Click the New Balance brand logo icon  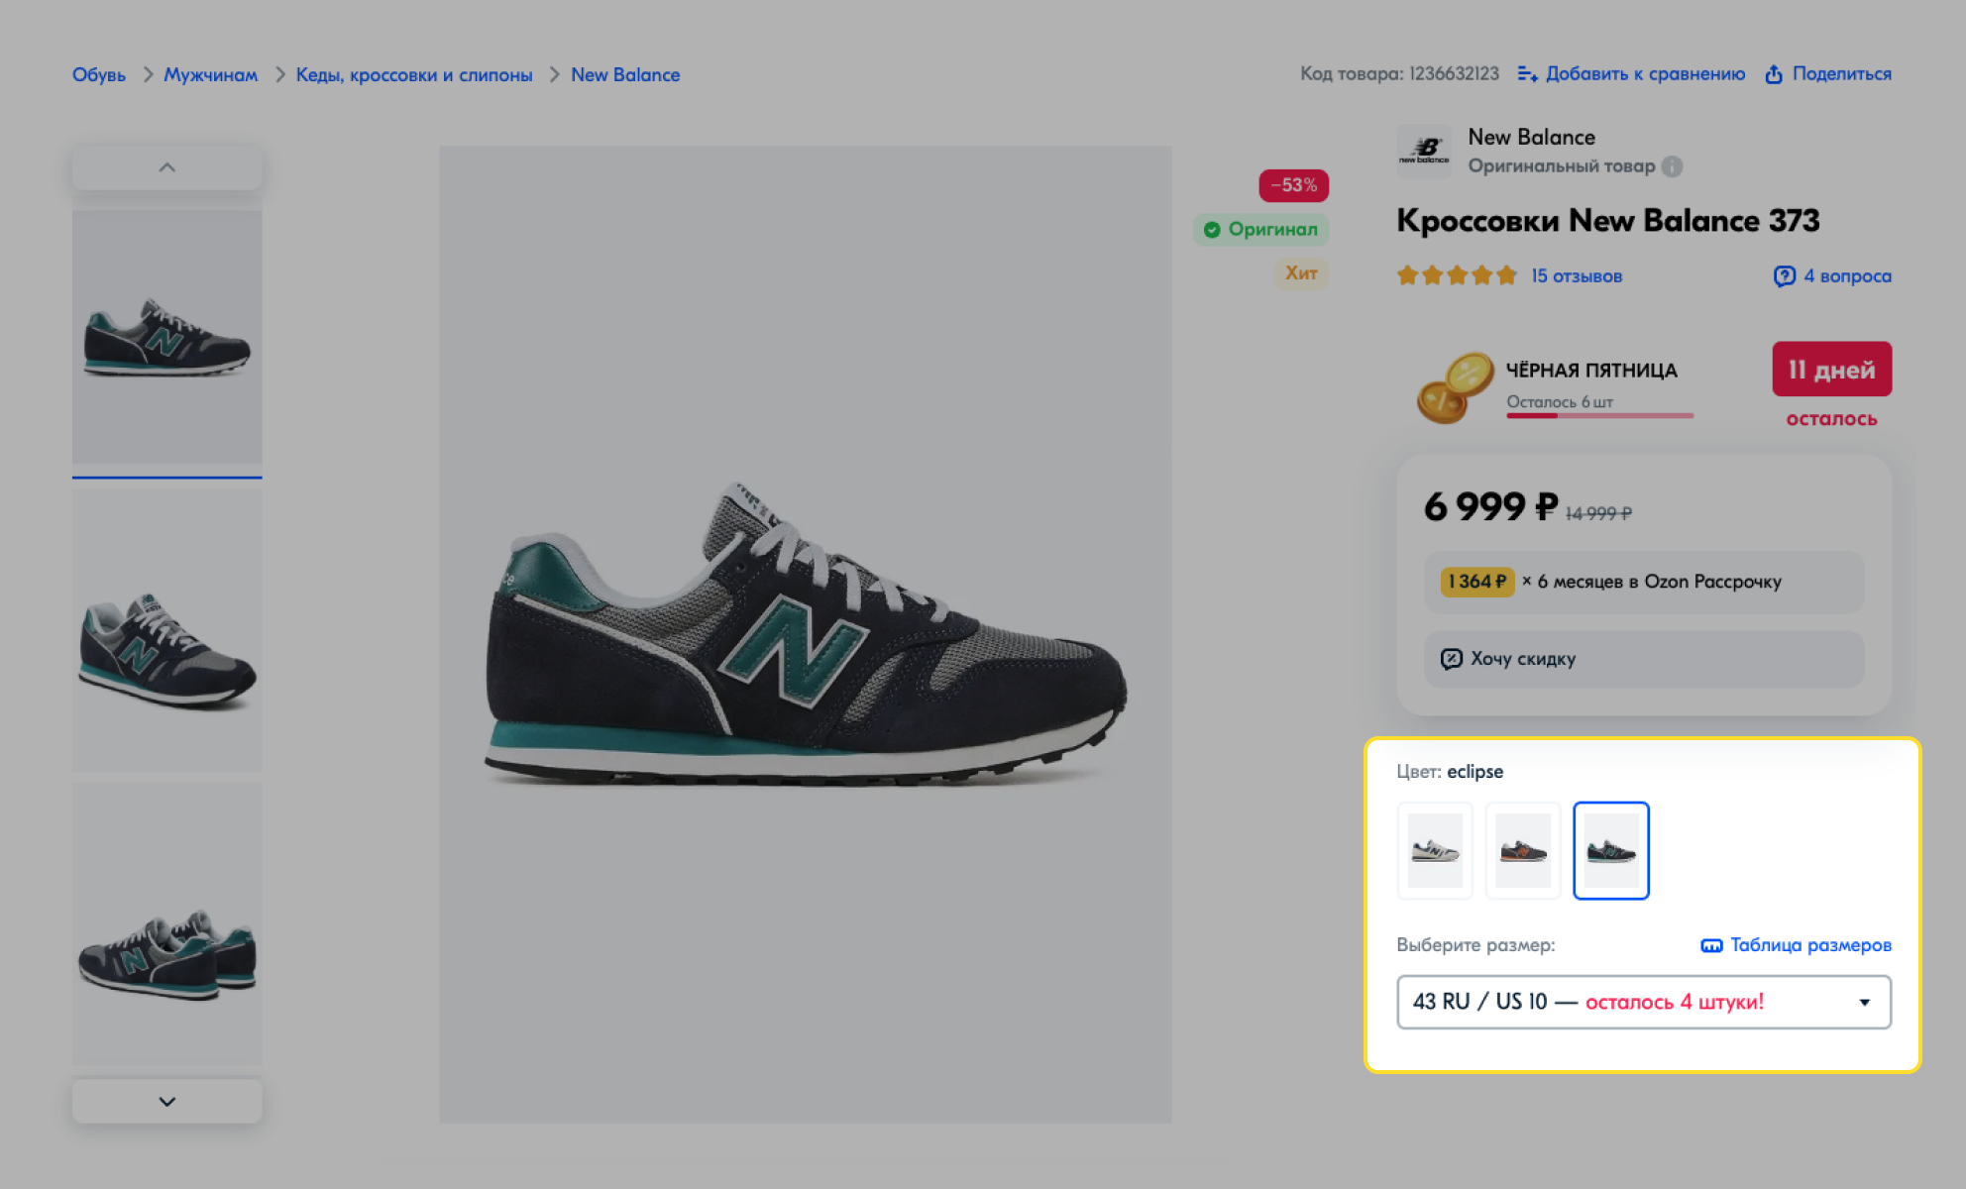[x=1424, y=151]
